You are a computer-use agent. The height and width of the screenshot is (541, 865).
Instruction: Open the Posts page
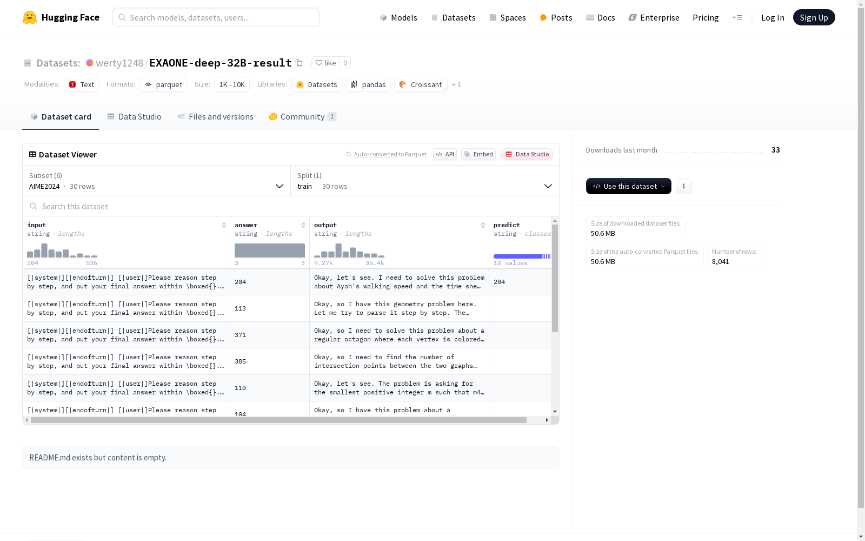click(x=556, y=17)
